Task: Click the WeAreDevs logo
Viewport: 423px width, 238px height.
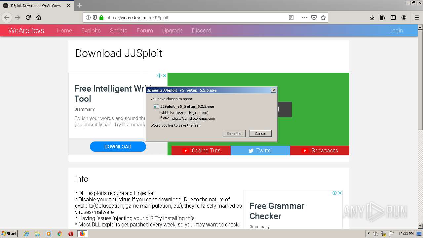Action: [x=26, y=30]
